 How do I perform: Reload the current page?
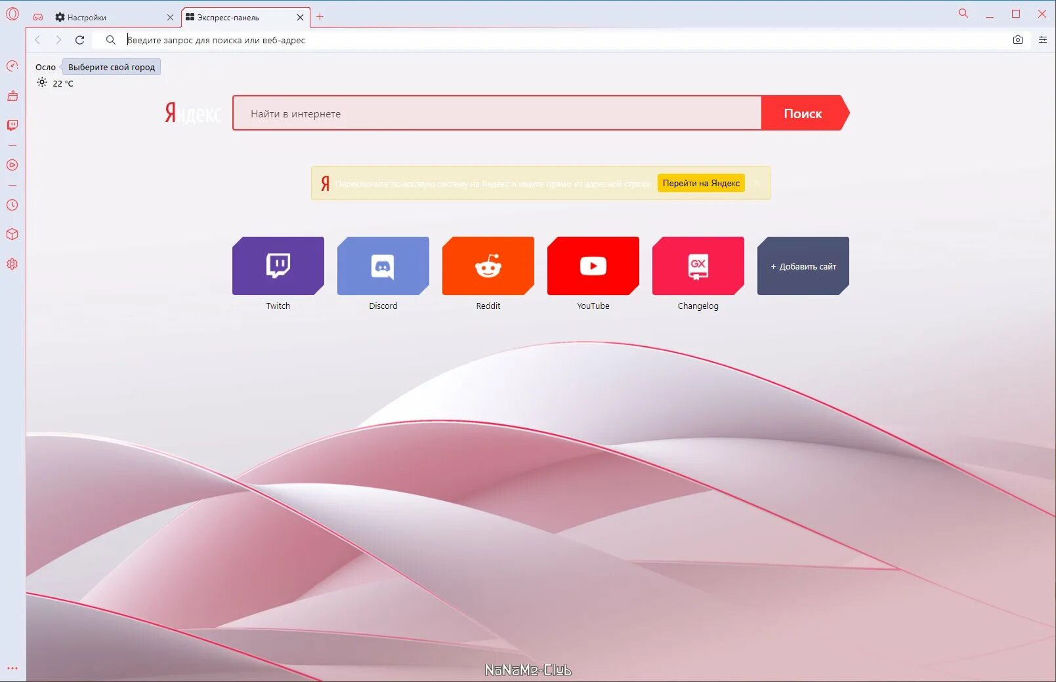coord(80,40)
